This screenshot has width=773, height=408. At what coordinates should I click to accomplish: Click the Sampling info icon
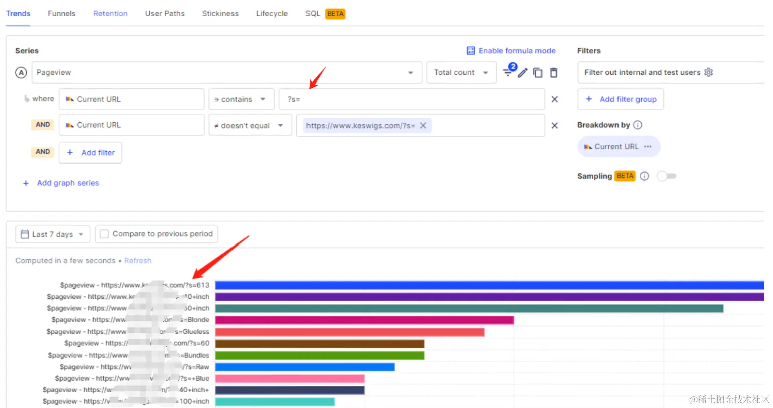point(645,176)
